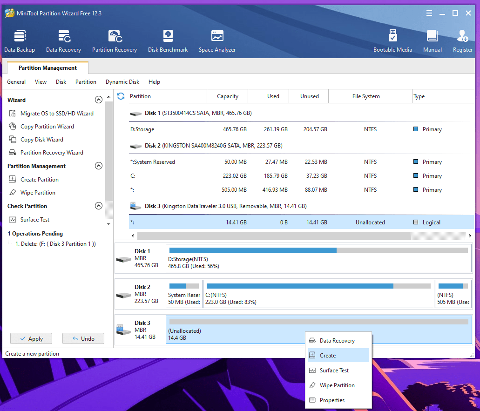The height and width of the screenshot is (411, 480).
Task: Open the View menu
Action: 41,82
